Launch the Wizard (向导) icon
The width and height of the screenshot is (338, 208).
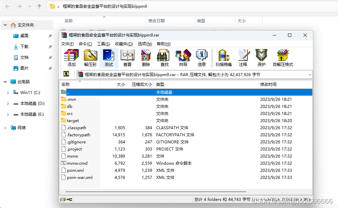coord(183,57)
